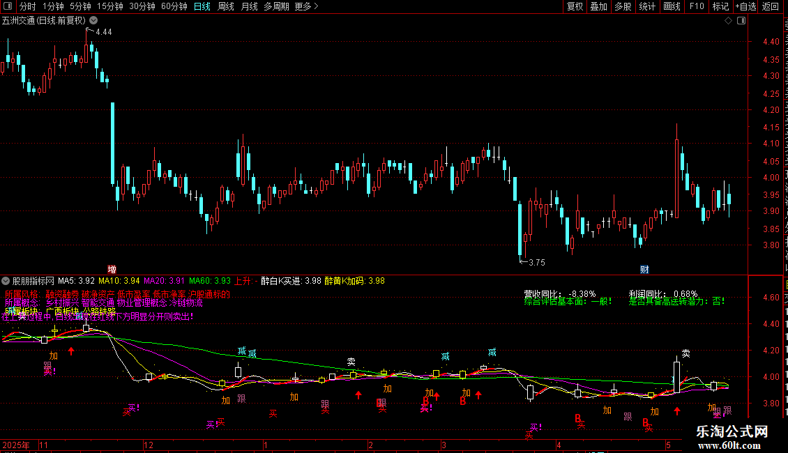The image size is (788, 453).
Task: Click the 所属概念 concept line
Action: (x=103, y=303)
